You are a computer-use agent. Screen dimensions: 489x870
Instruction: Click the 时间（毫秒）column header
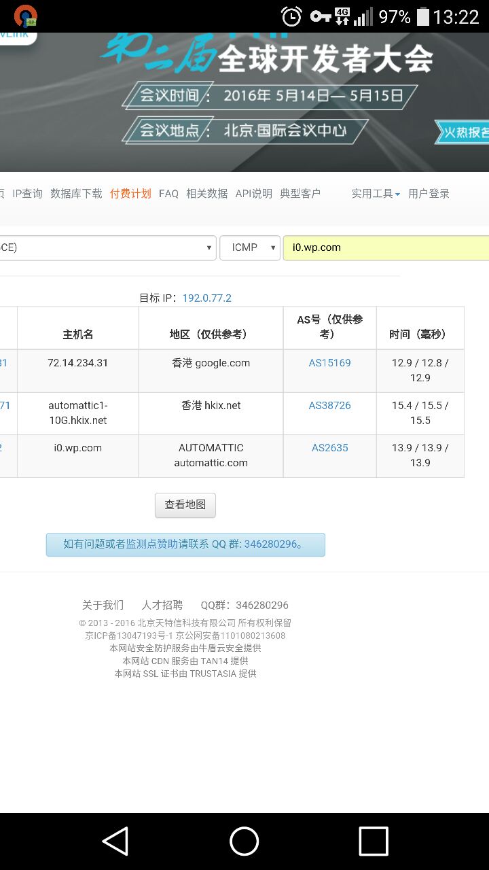[420, 328]
